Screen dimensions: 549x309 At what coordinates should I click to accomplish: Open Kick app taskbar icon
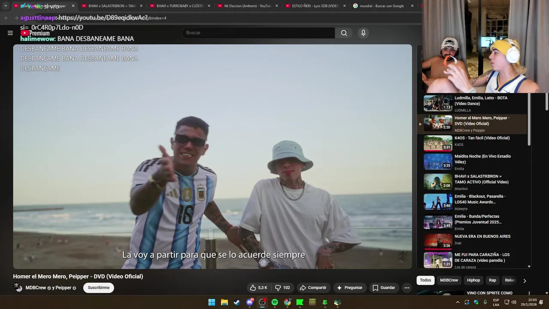[x=300, y=302]
